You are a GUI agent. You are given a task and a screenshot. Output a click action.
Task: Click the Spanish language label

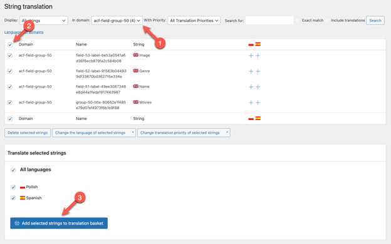[34, 198]
